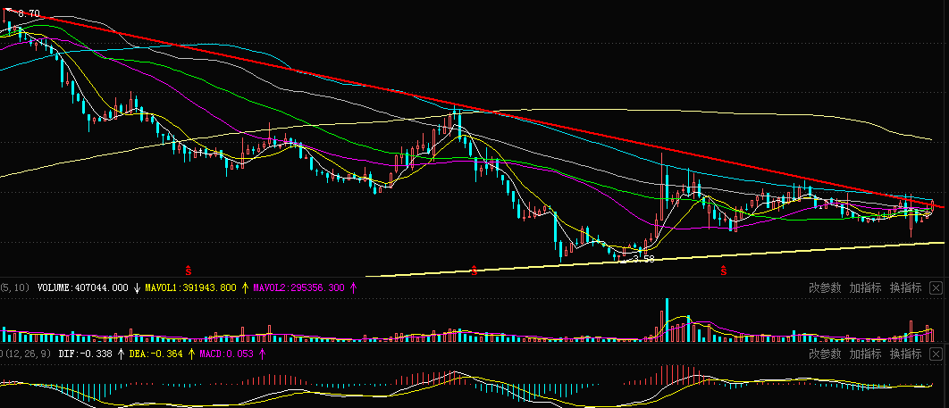Image resolution: width=949 pixels, height=408 pixels.
Task: Open 换指标 in the volume panel
Action: (905, 287)
